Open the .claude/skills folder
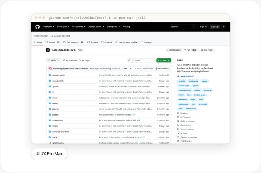This screenshot has width=261, height=173. 58,81
